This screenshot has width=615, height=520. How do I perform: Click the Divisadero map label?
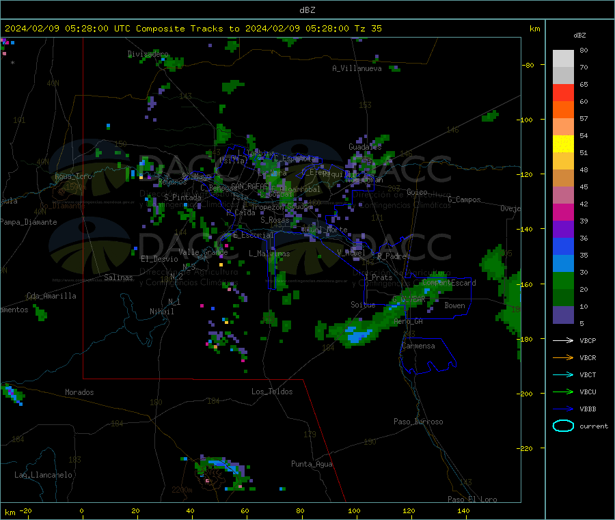point(148,54)
